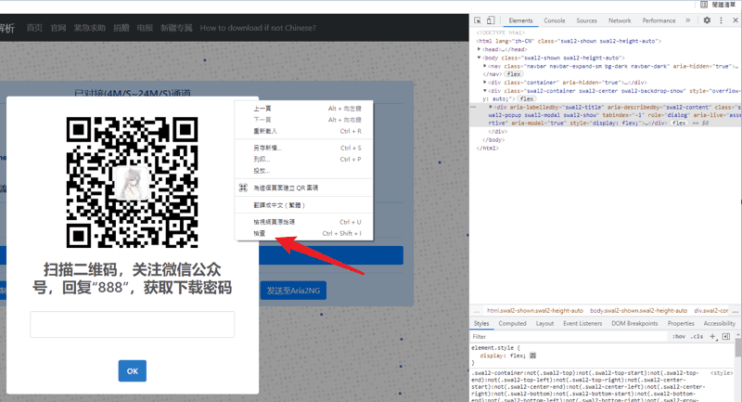Select html.swal2-shown breadcrumb in DOM path
This screenshot has height=402, width=742.
coord(535,311)
